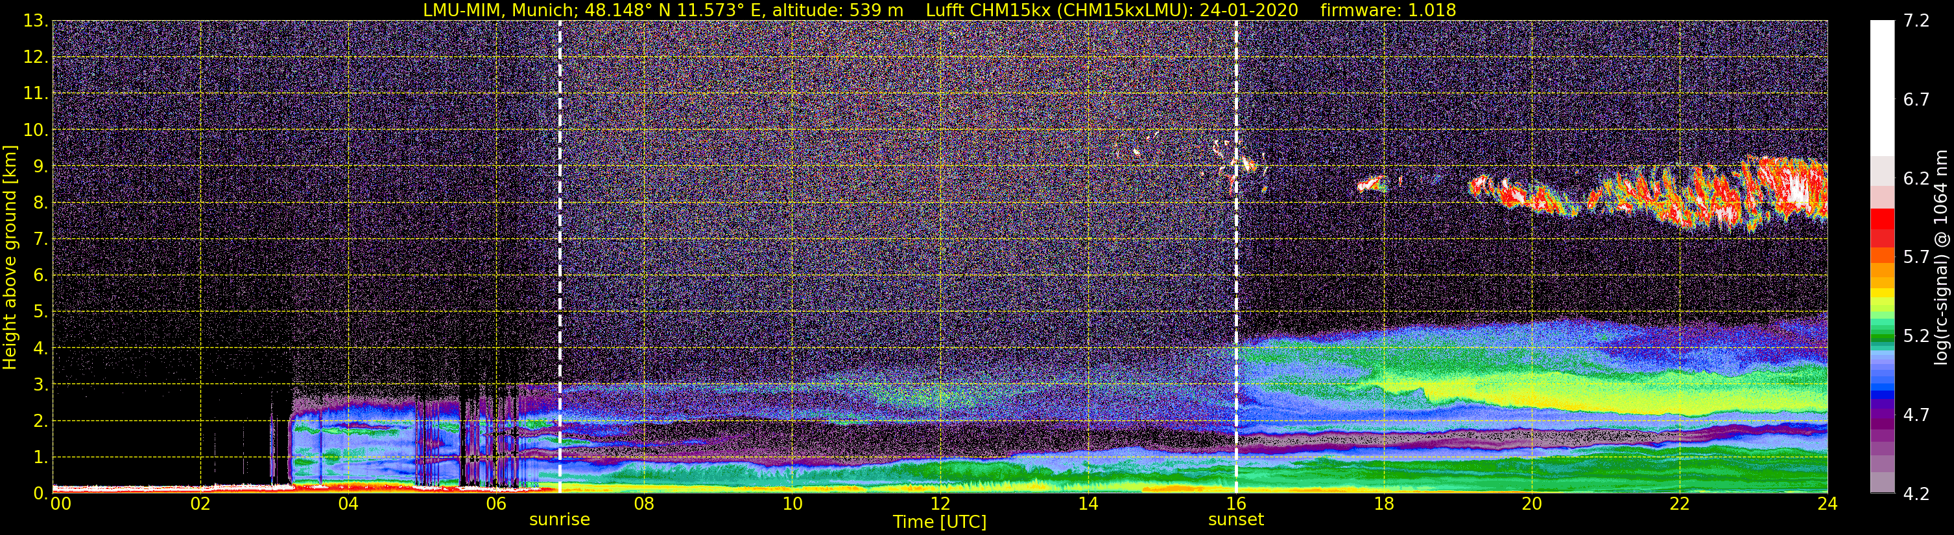This screenshot has height=535, width=1954.
Task: Click time axis tick label '14'
Action: tap(1088, 504)
